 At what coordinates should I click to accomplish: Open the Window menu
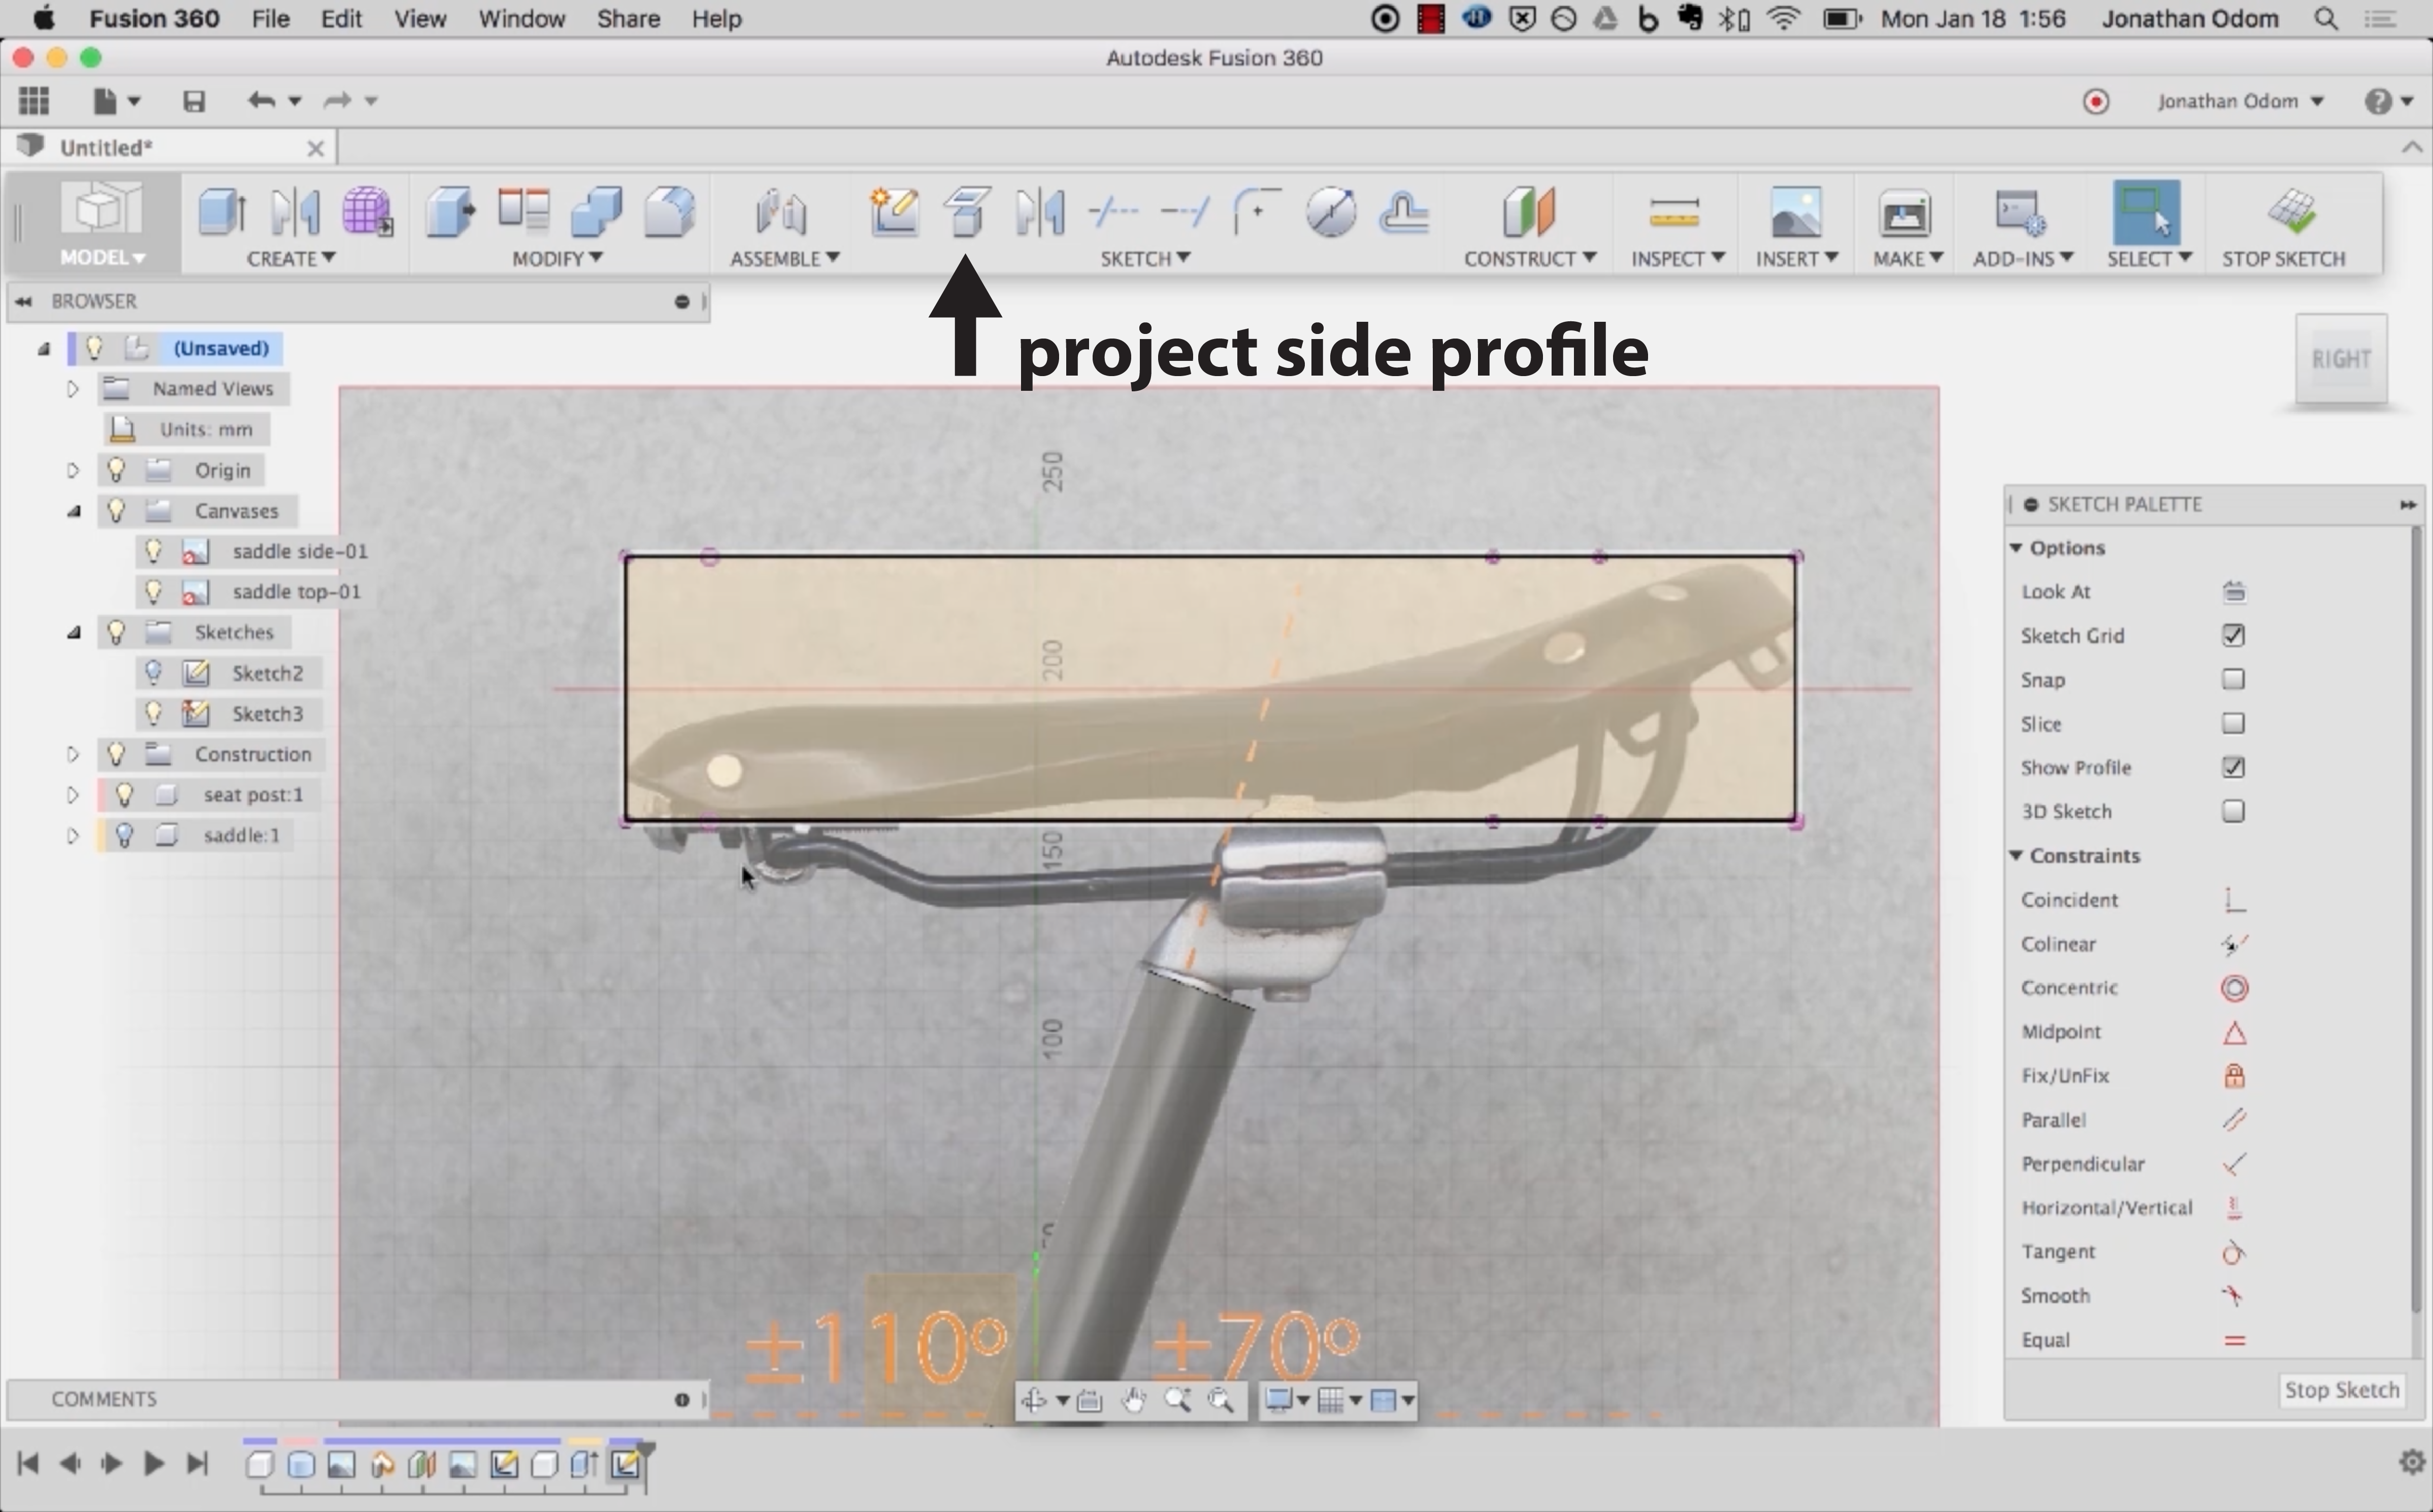coord(521,19)
